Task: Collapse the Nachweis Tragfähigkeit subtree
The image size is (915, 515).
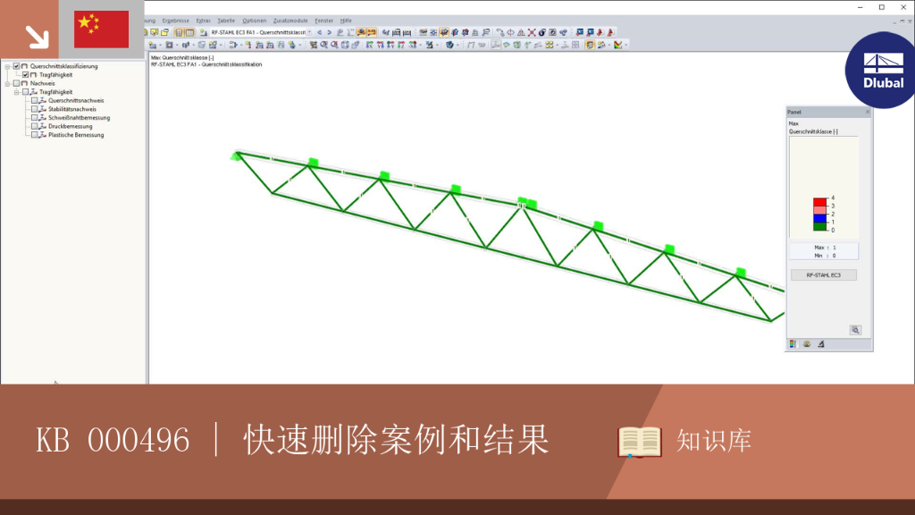Action: point(17,92)
